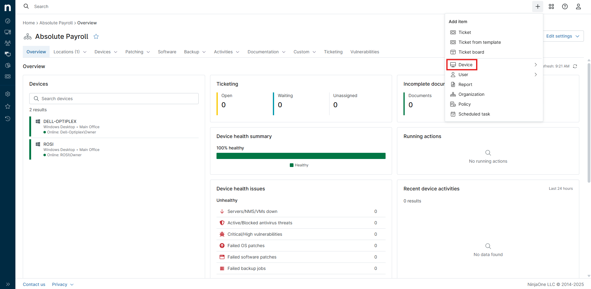Expand the left sidebar navigation

[x=8, y=284]
